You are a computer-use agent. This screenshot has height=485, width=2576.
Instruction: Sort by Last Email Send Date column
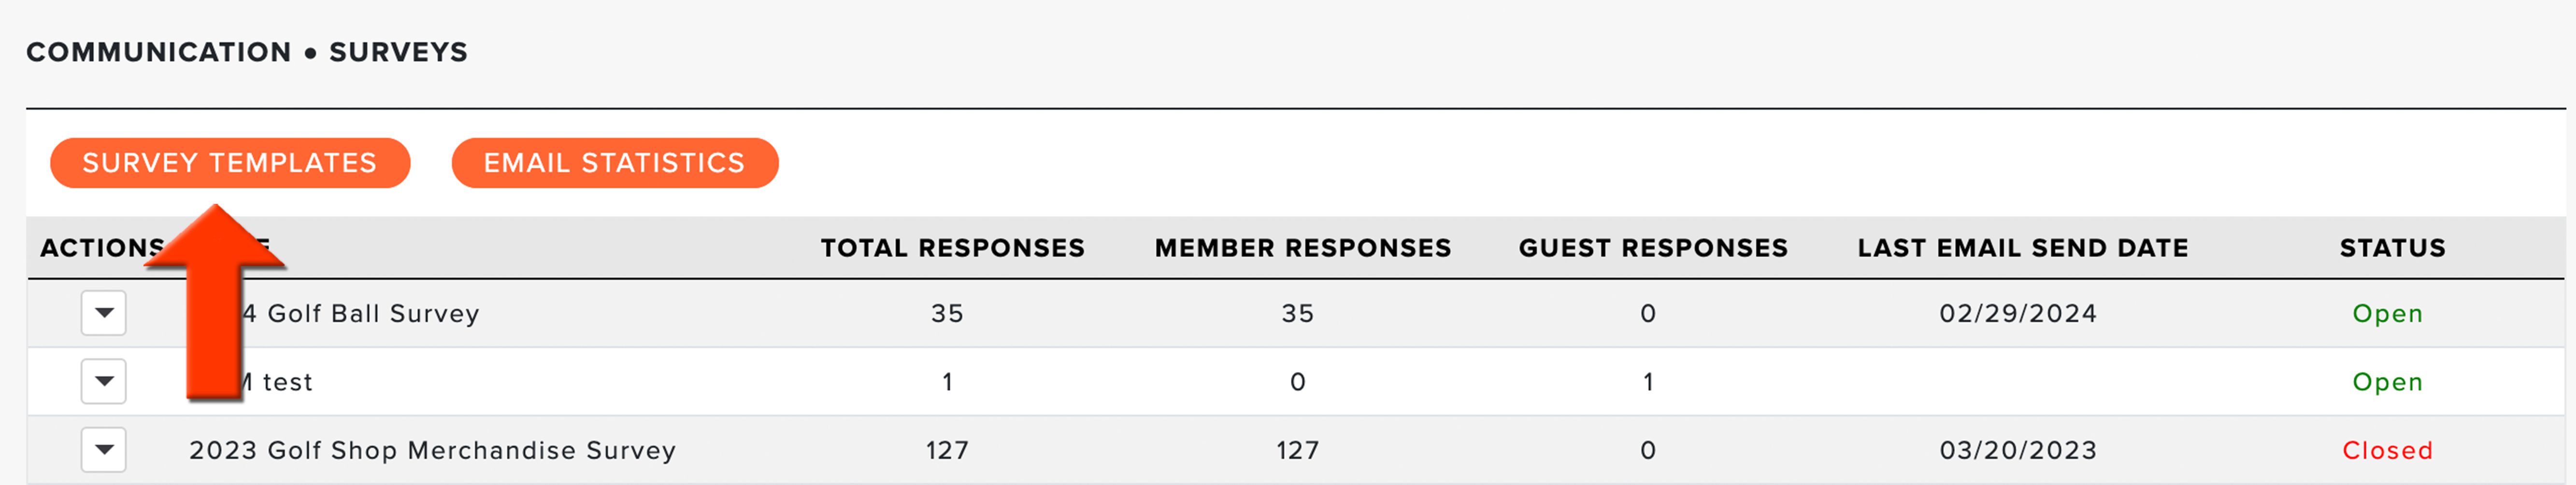click(x=2023, y=248)
